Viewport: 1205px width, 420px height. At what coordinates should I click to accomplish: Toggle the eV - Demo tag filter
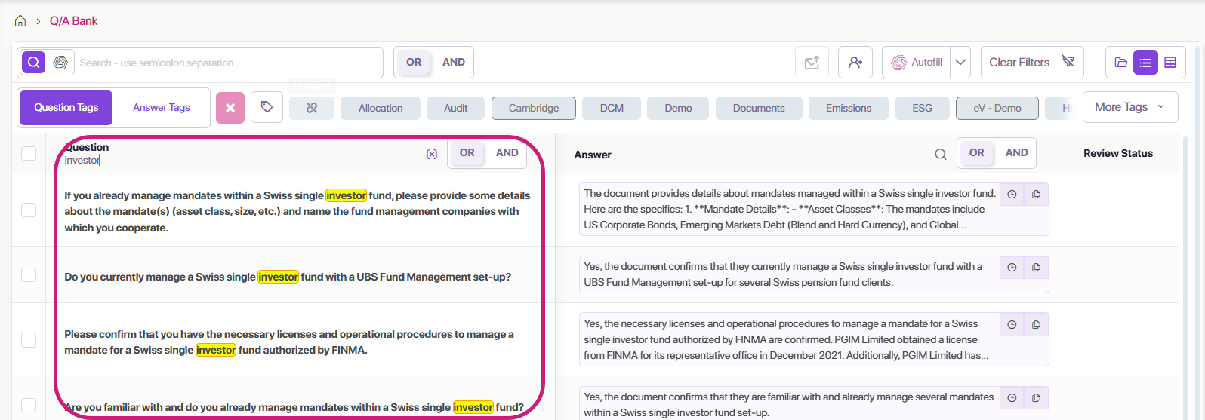[x=997, y=108]
